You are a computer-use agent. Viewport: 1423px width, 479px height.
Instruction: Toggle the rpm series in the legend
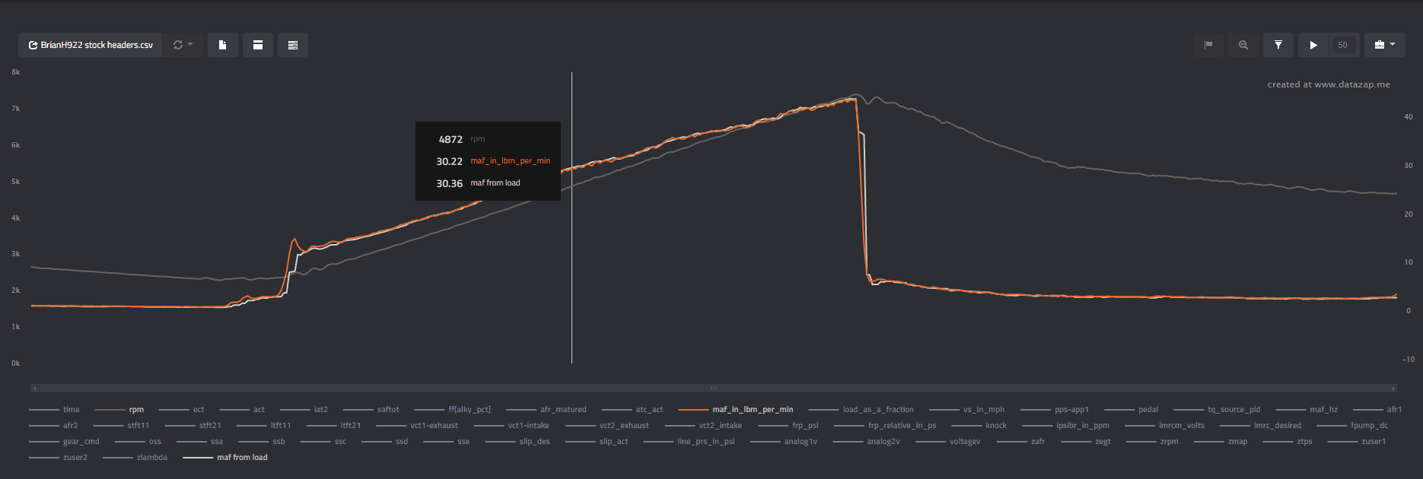click(x=119, y=410)
